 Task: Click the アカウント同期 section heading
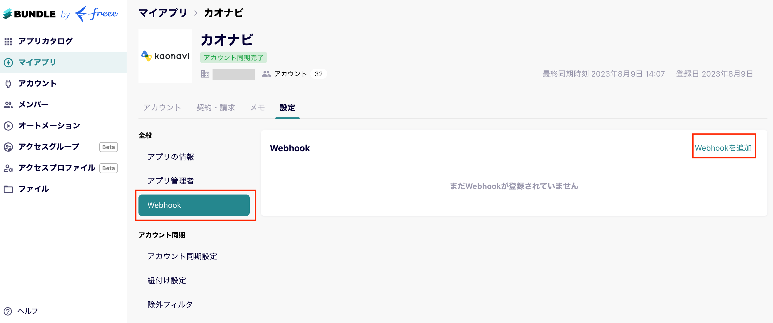coord(162,235)
